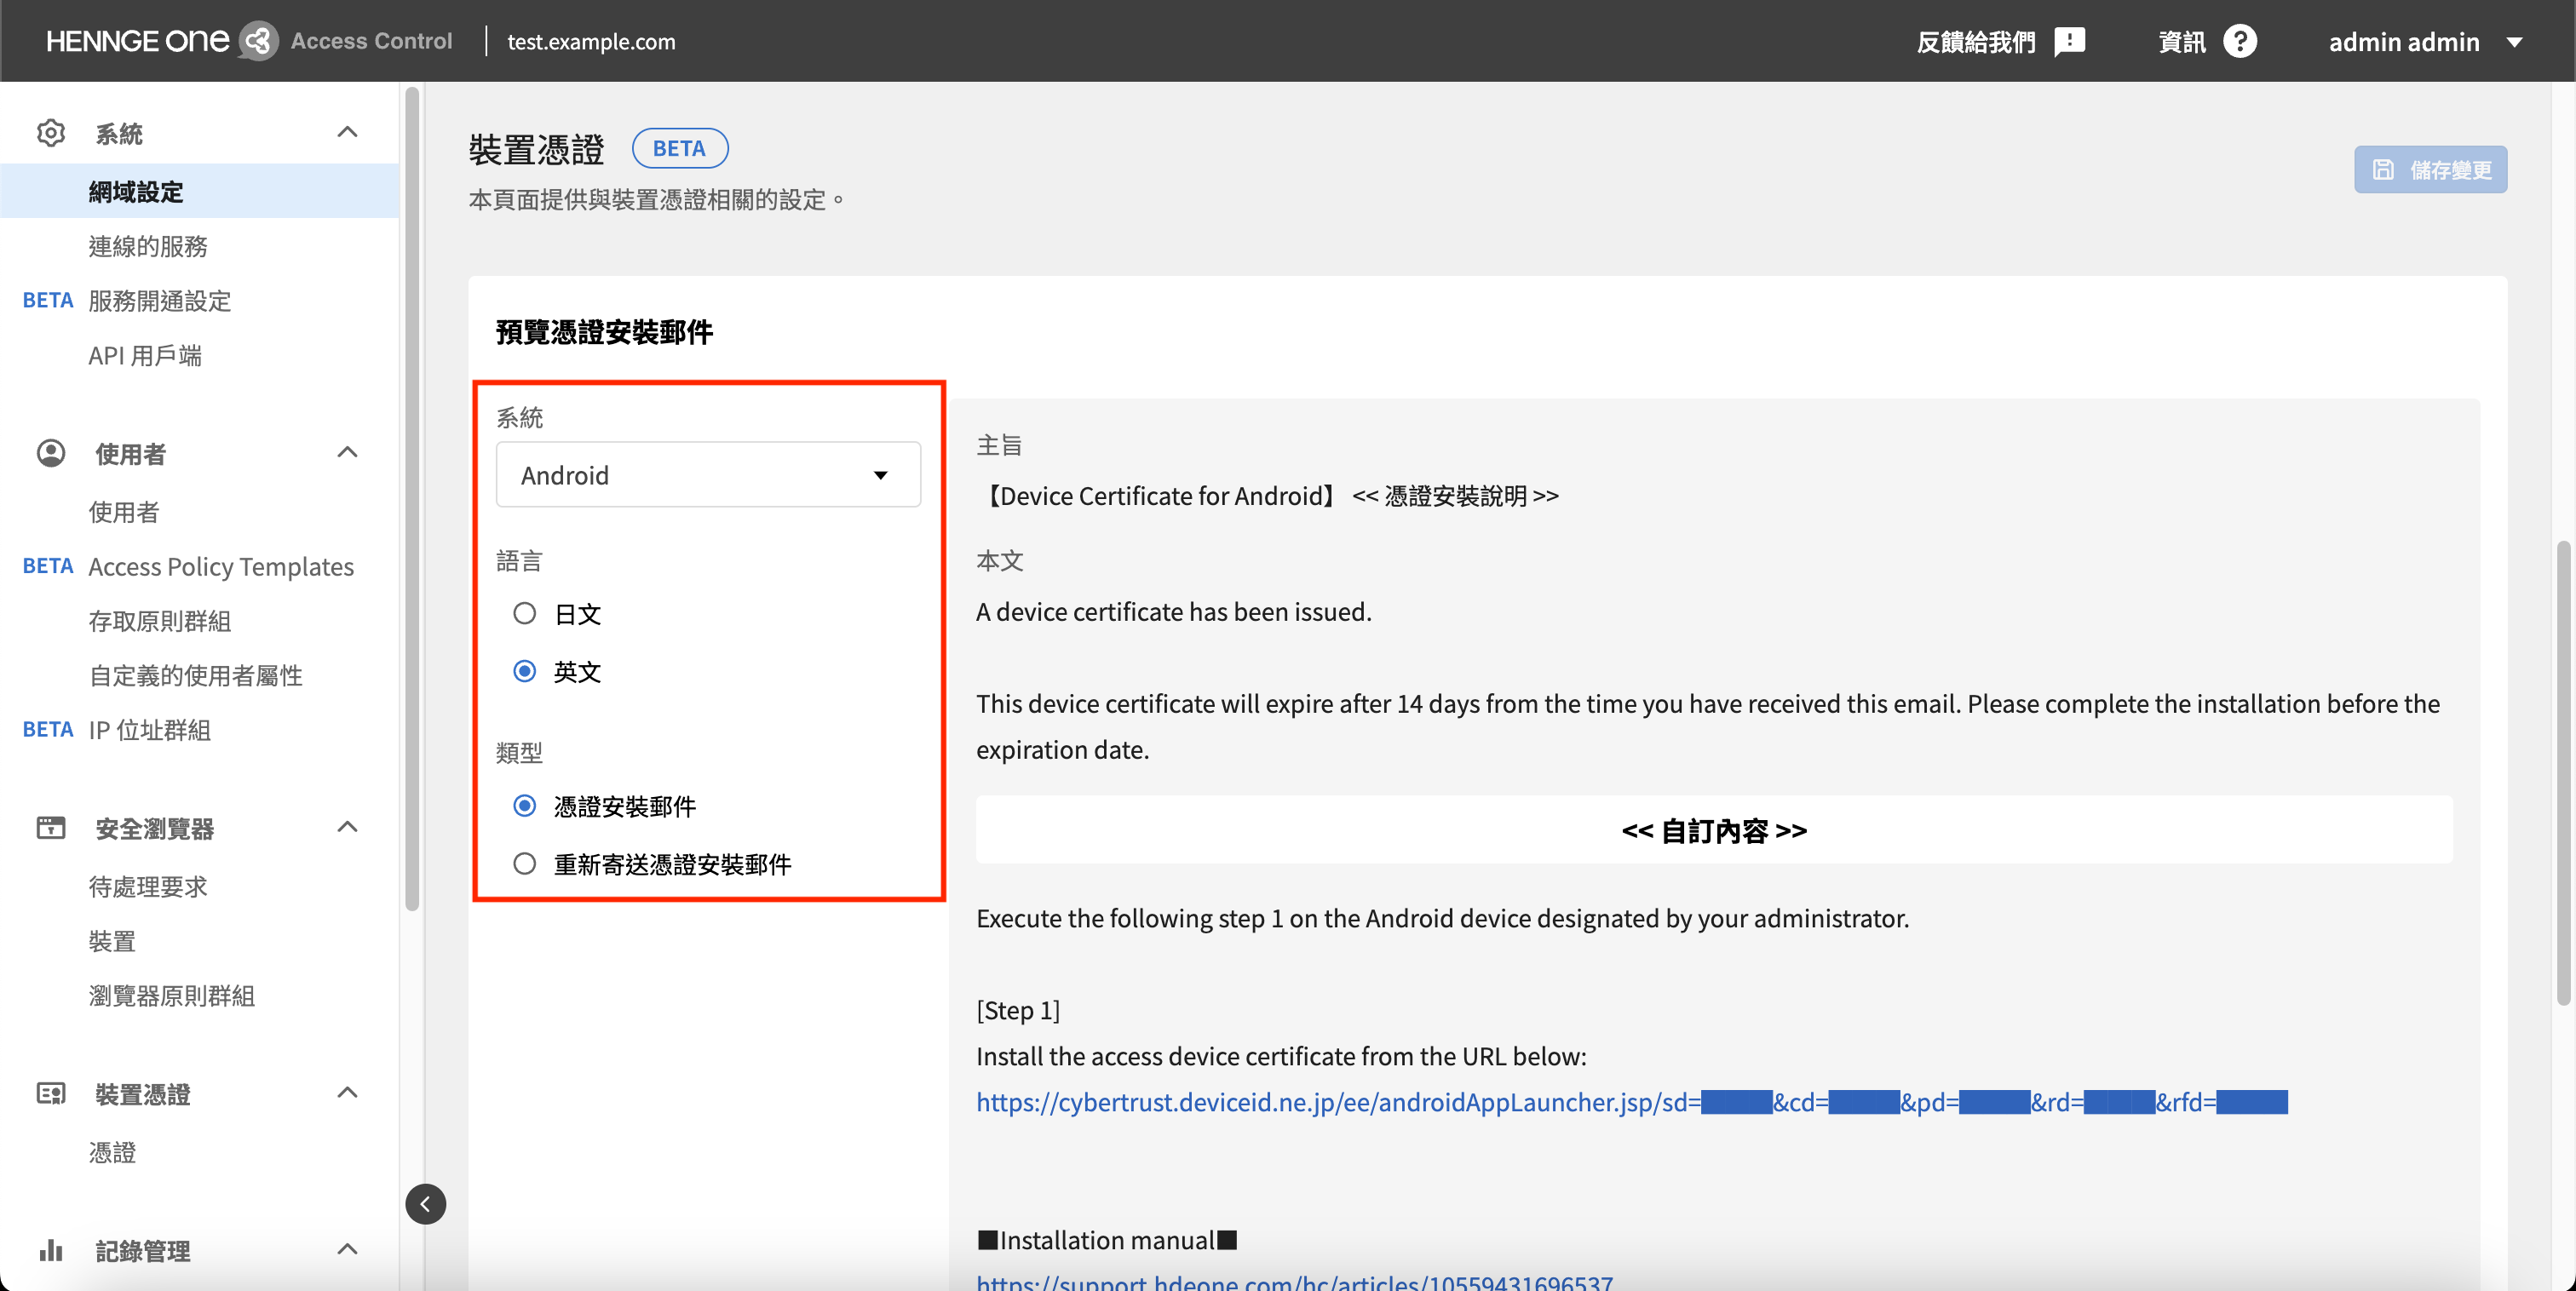2576x1291 pixels.
Task: Collapse the 安全瀏覽器 section chevron
Action: pyautogui.click(x=347, y=827)
